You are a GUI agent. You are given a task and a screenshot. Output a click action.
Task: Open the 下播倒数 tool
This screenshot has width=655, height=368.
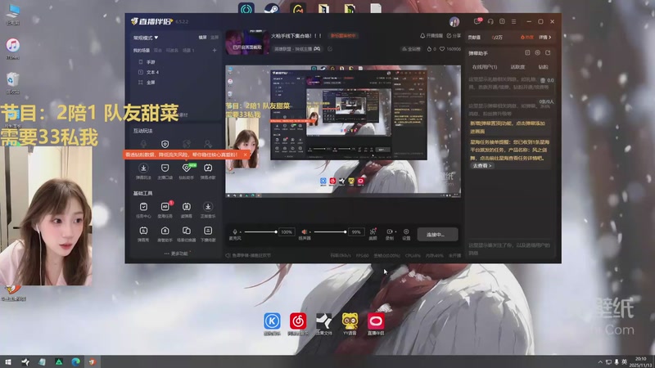point(208,234)
